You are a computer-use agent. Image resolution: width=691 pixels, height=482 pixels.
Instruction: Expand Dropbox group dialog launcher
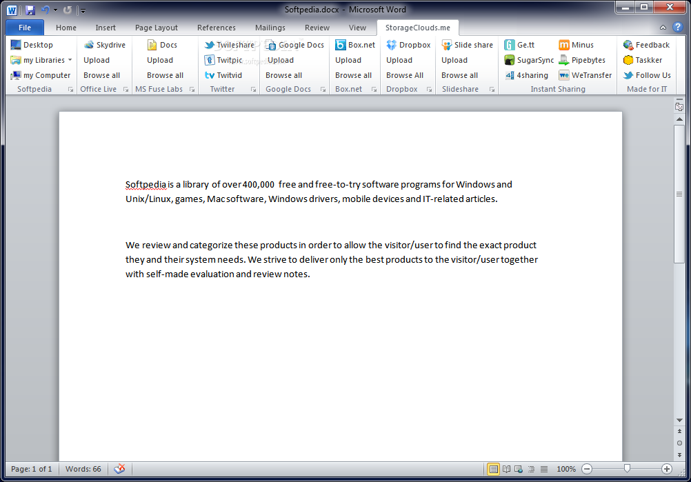coord(429,90)
